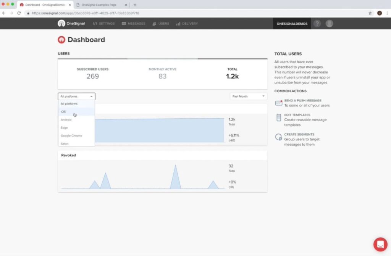Open the help question mark icon

317,23
